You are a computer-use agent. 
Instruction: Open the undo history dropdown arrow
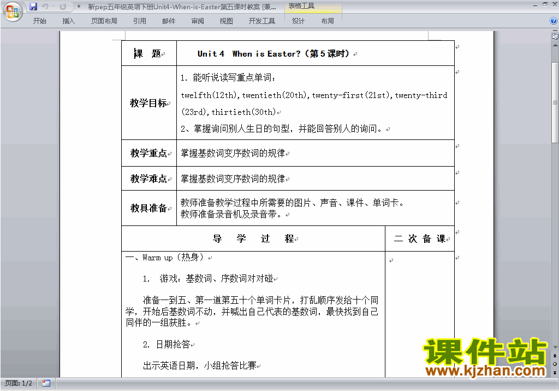(x=53, y=7)
